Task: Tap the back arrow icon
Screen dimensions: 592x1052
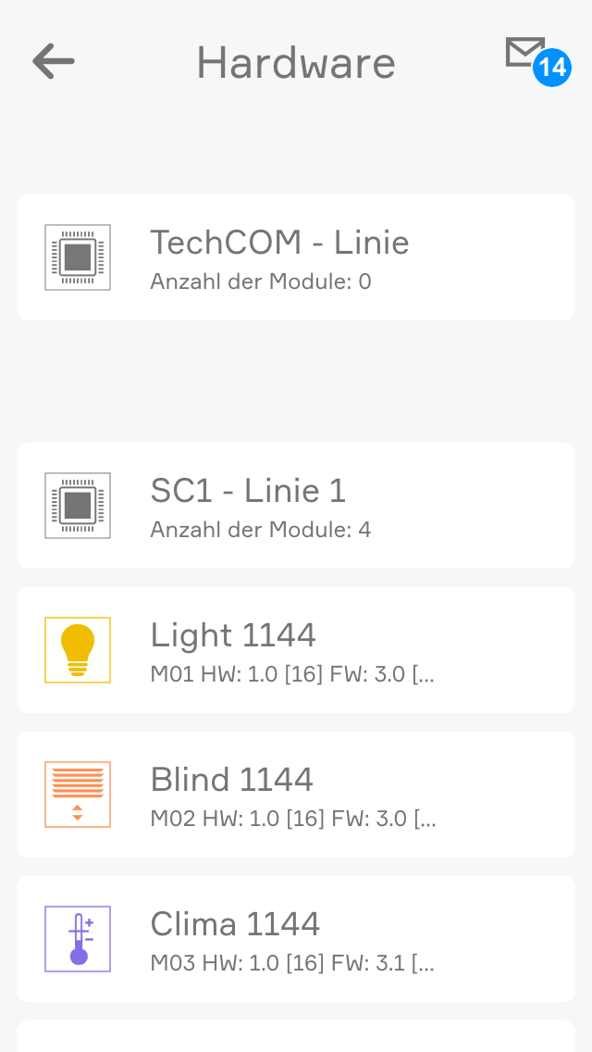Action: click(53, 62)
